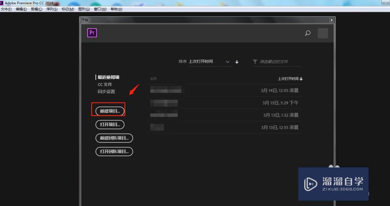Open the user profile avatar square
The image size is (390, 206).
[323, 33]
